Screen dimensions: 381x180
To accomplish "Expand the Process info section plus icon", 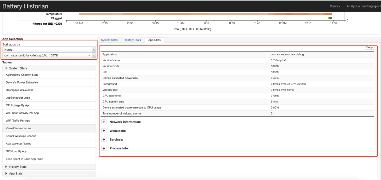I will coord(104,148).
